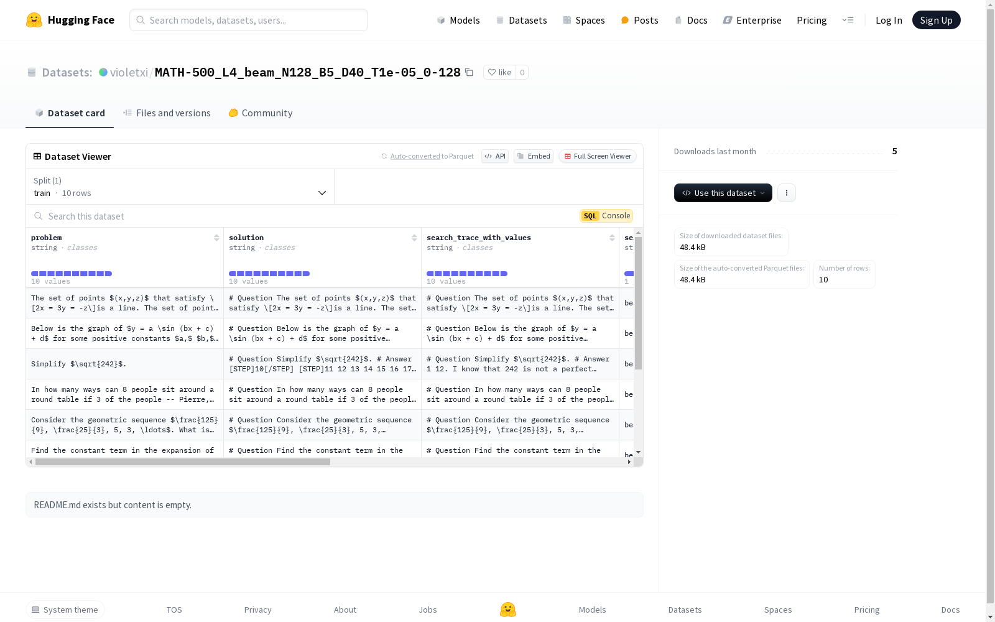Click the Sign Up button
The image size is (995, 622).
click(936, 20)
